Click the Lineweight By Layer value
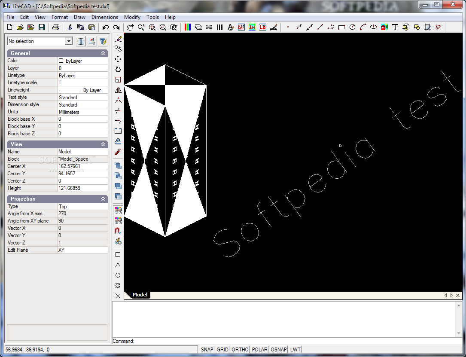This screenshot has width=466, height=357. click(x=82, y=90)
